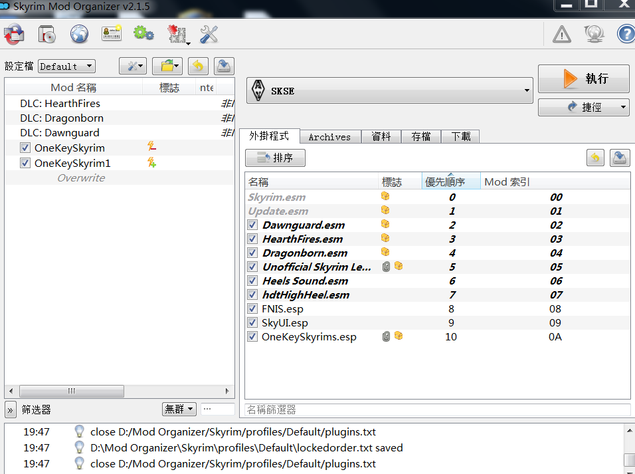Viewport: 635px width, 474px height.
Task: Uncheck the OneKeySkyrim mod checkbox
Action: coord(25,148)
